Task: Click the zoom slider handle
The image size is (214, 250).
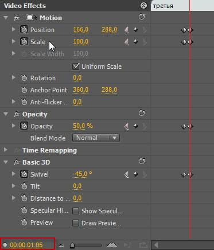Action: pos(72,245)
